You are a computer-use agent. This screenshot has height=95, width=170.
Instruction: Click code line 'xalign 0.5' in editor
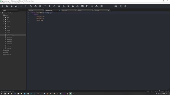[40, 17]
